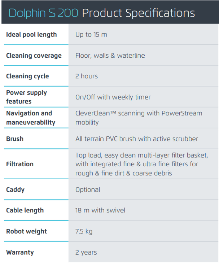Click 'All terrain PVC brush' description

pyautogui.click(x=137, y=139)
